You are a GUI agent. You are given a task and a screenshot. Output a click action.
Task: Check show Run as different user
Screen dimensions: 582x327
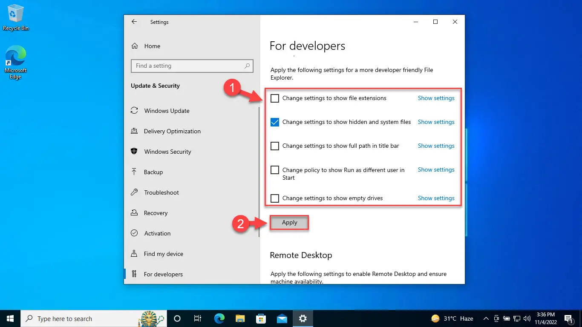click(275, 170)
